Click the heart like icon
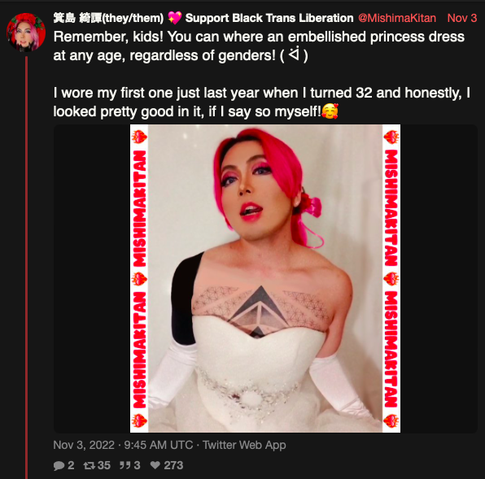 pyautogui.click(x=155, y=465)
